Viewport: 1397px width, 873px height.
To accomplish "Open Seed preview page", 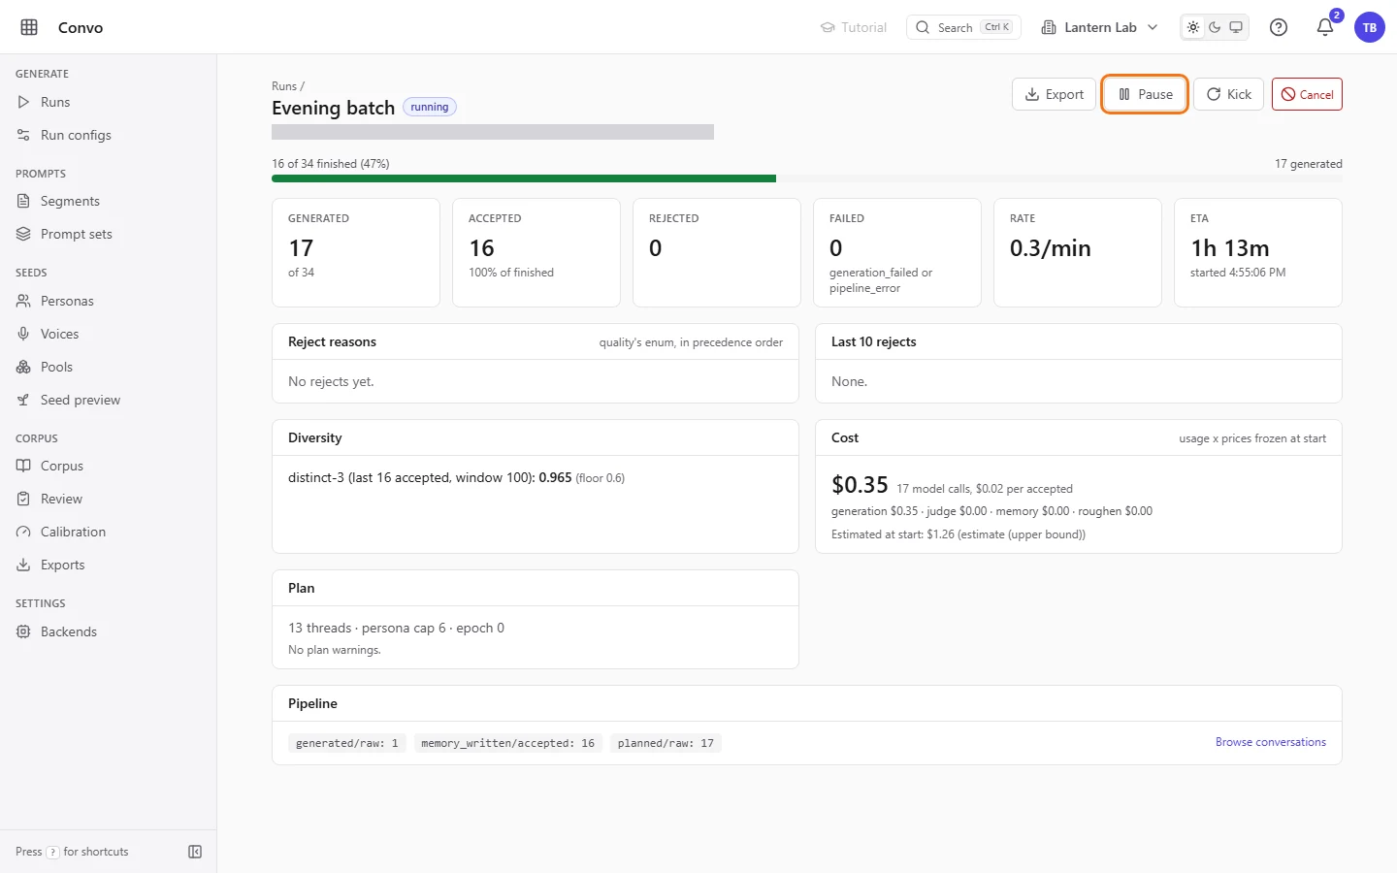I will coord(108,400).
